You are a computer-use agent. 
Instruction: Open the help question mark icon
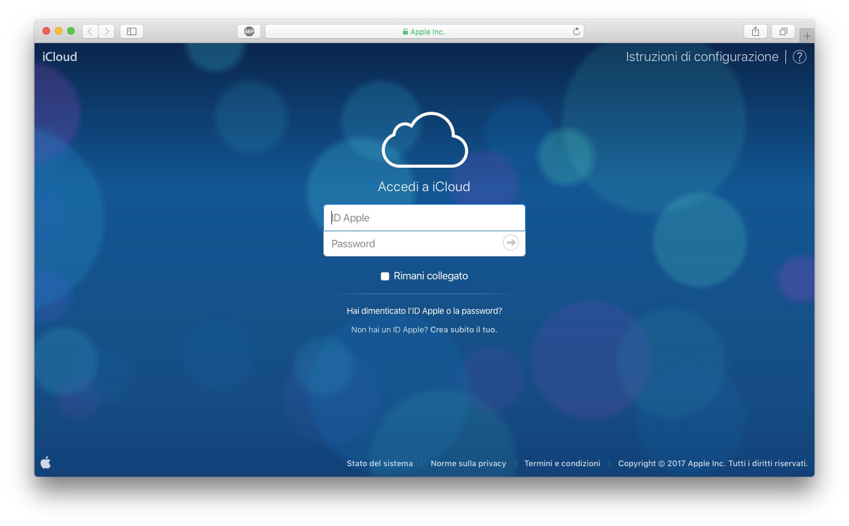click(x=800, y=57)
